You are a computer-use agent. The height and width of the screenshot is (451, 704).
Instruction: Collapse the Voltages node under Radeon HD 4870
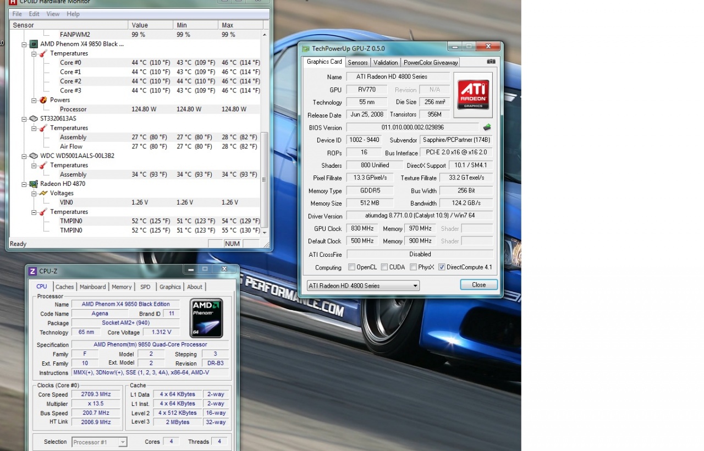click(x=34, y=193)
